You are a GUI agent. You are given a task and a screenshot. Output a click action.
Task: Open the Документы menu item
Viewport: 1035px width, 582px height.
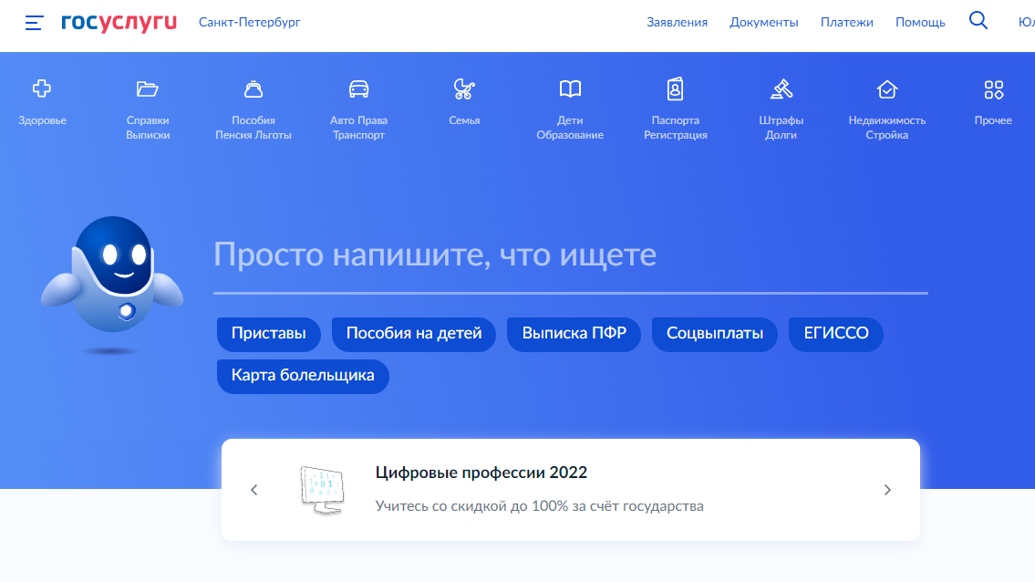coord(764,22)
